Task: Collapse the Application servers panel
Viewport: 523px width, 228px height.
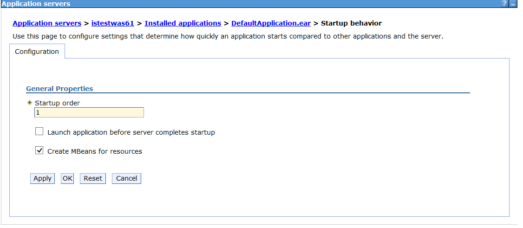Action: tap(513, 4)
